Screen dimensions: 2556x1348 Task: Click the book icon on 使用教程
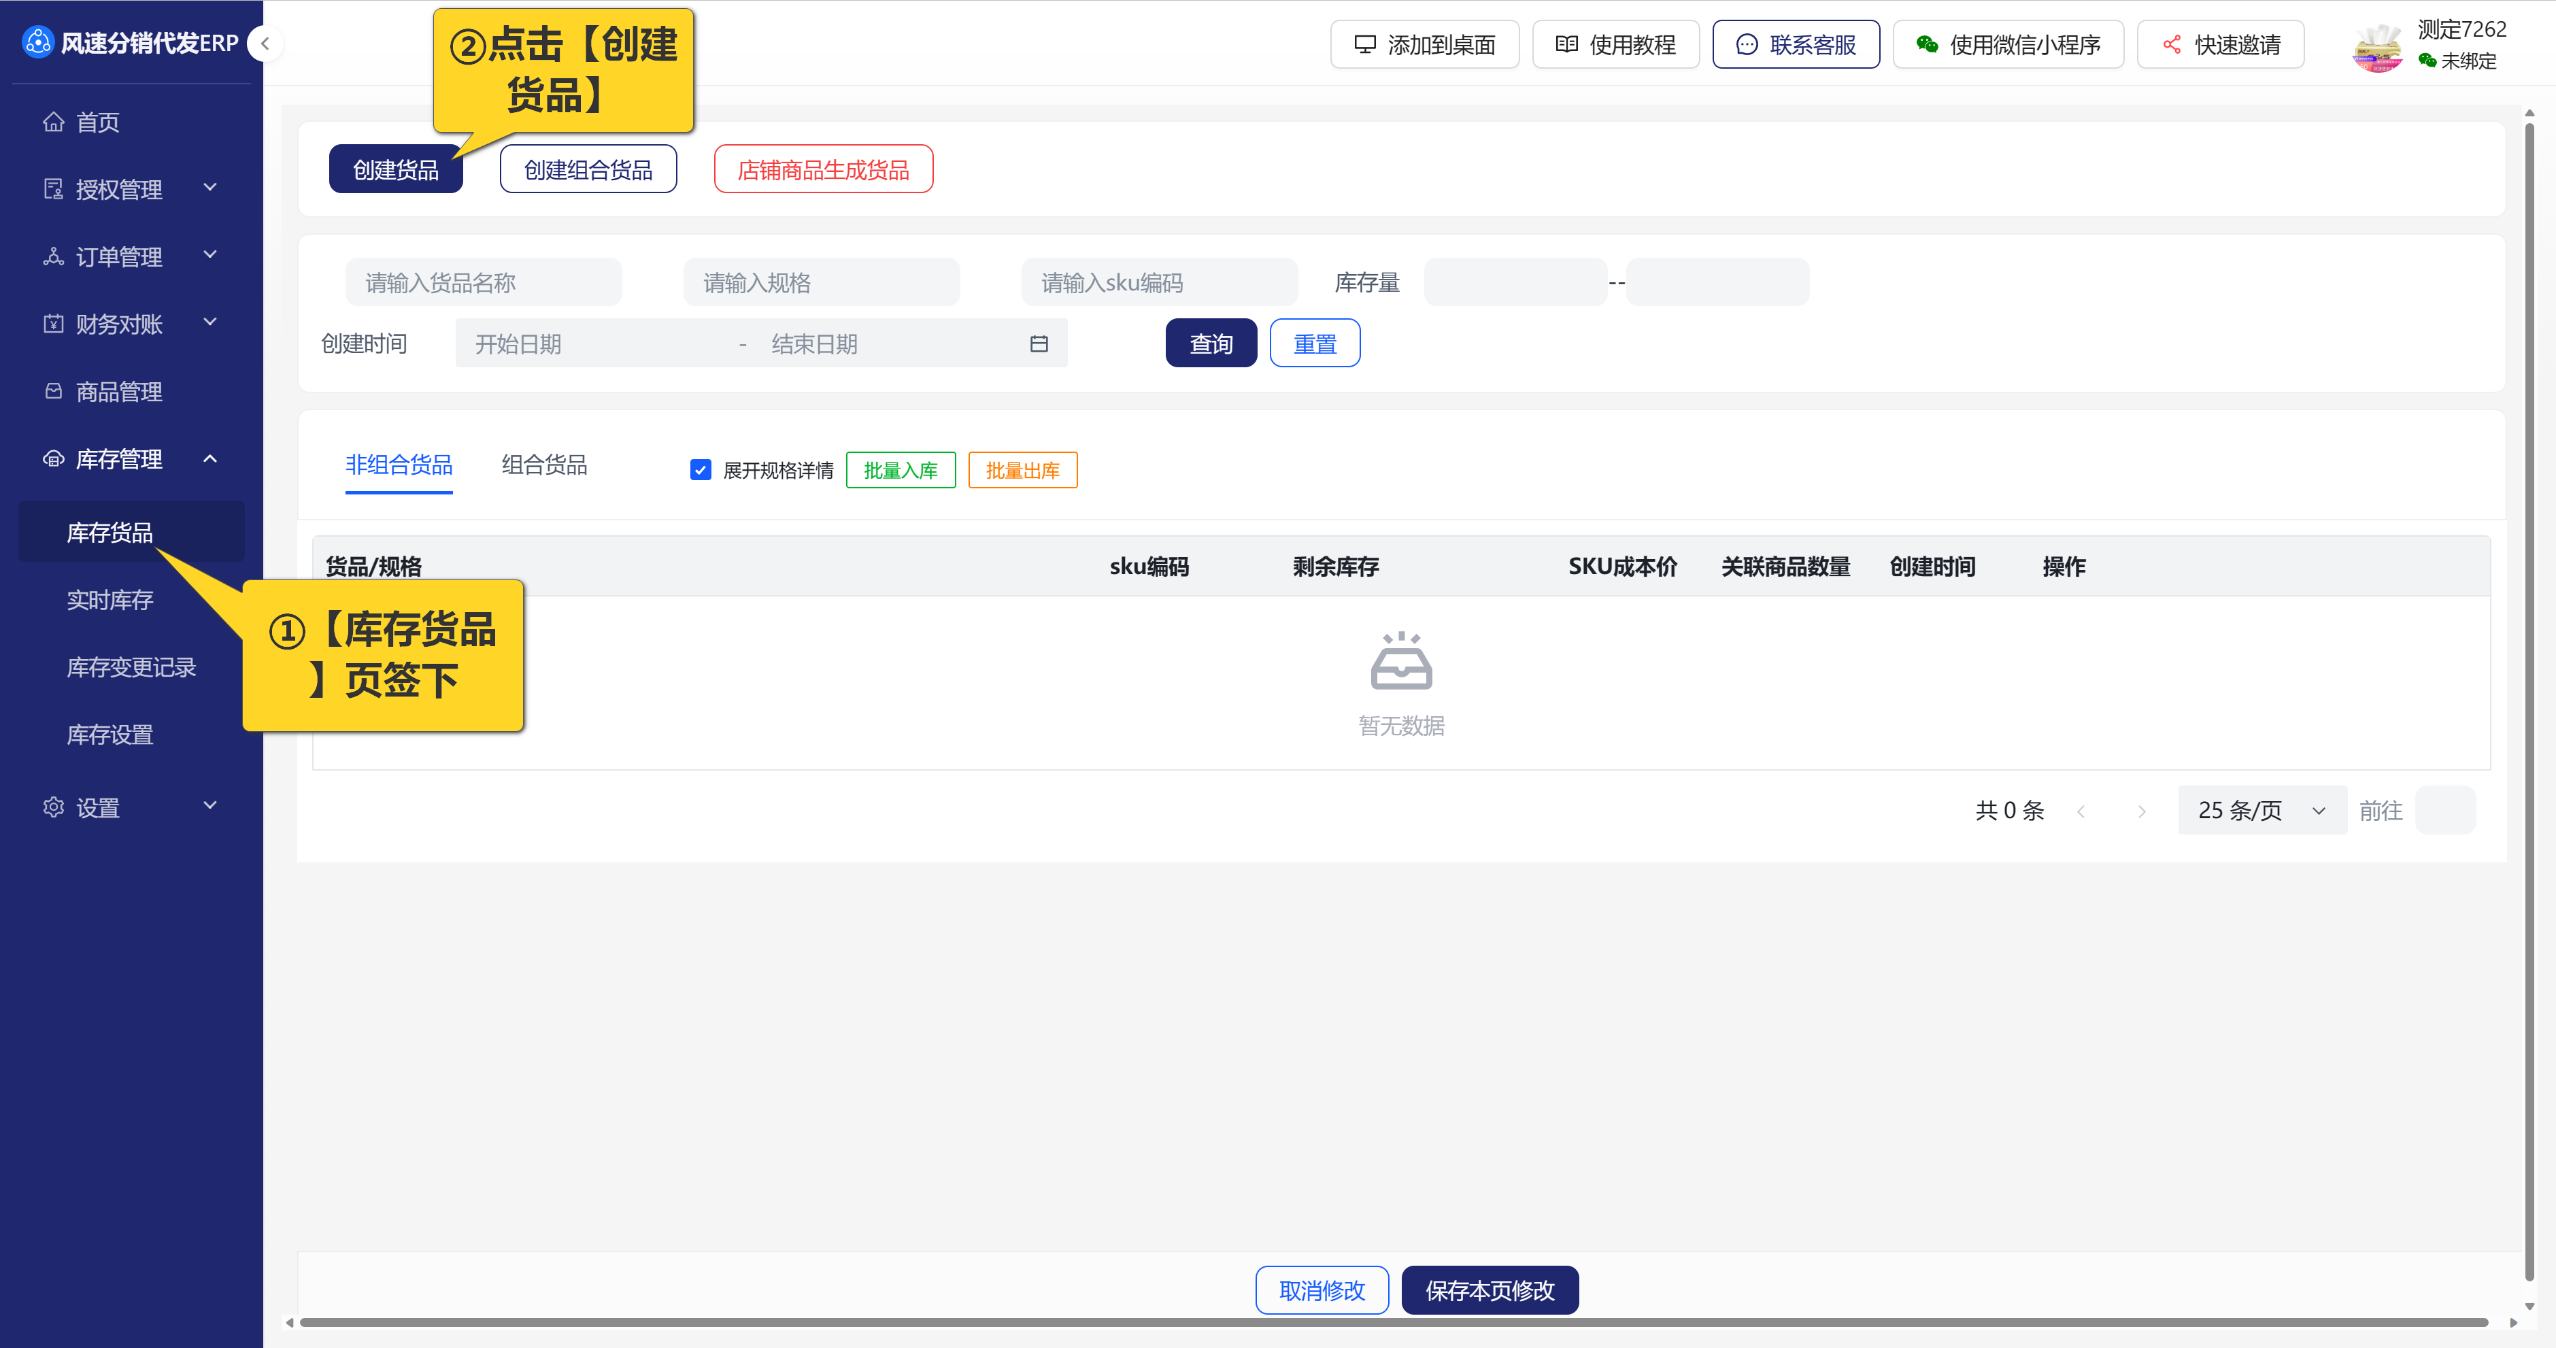pyautogui.click(x=1567, y=45)
